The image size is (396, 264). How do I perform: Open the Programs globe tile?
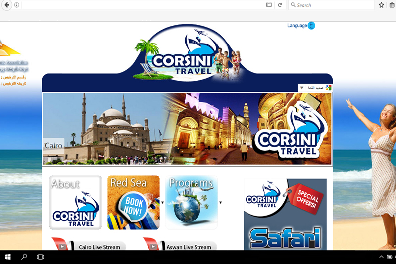192,203
